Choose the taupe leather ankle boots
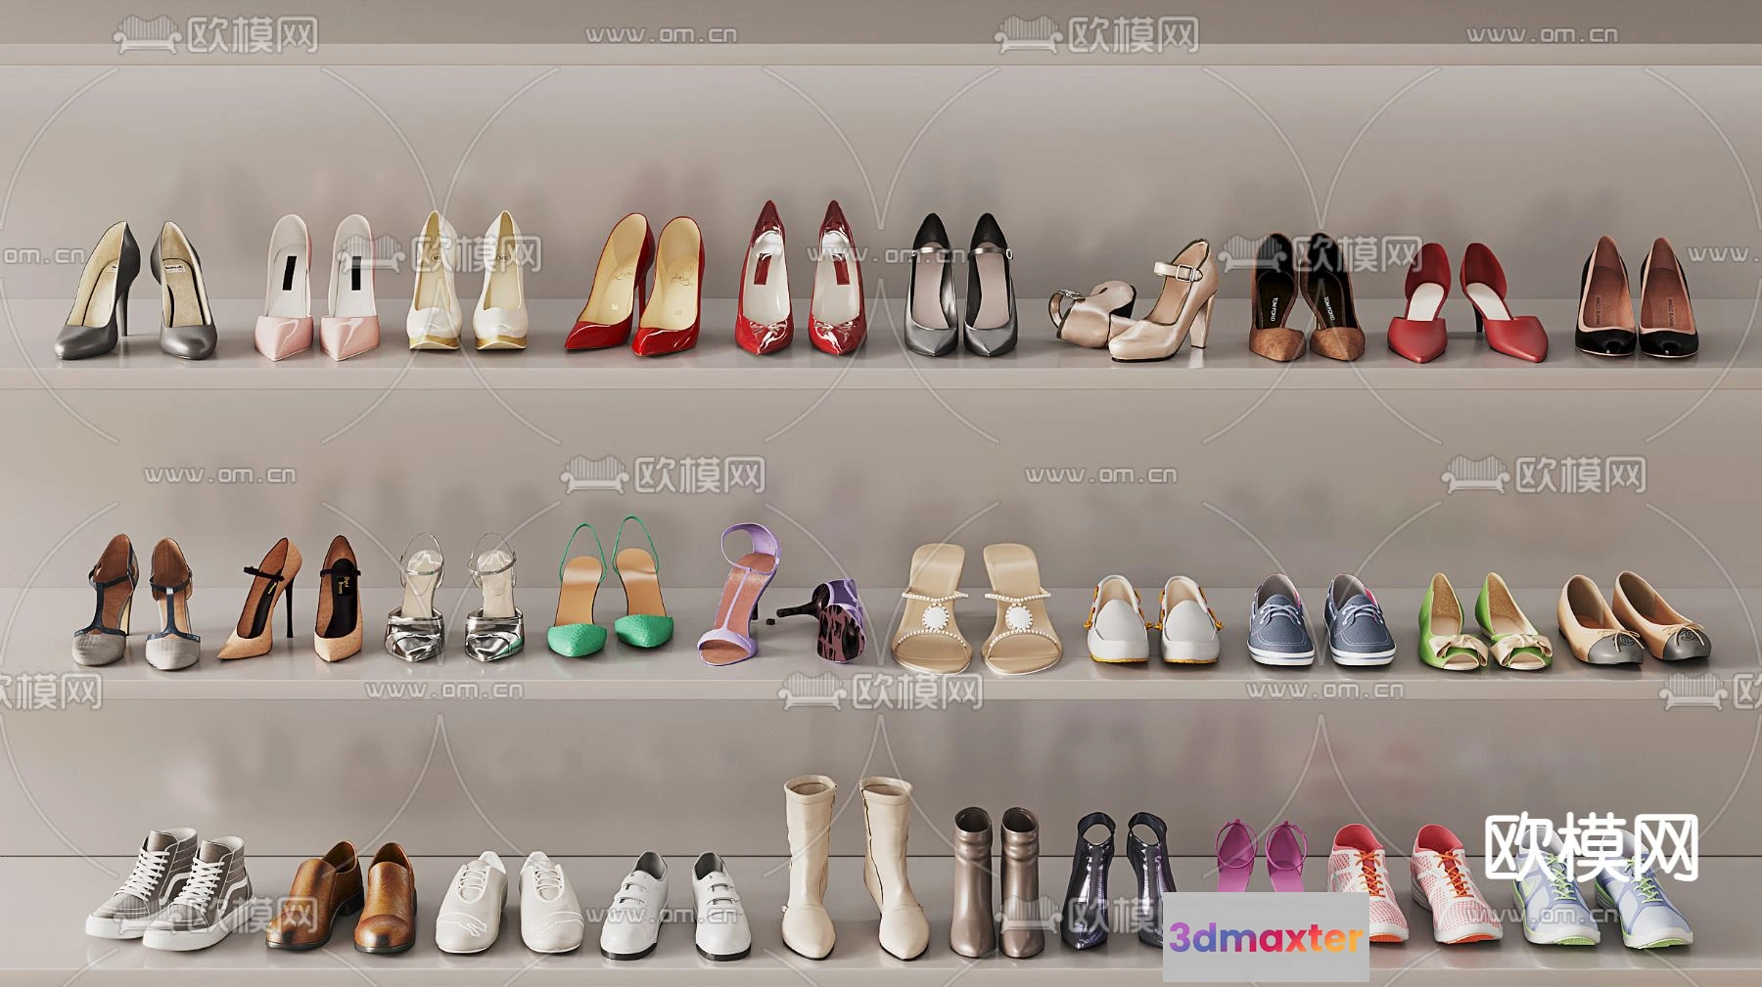Image resolution: width=1762 pixels, height=987 pixels. tap(997, 883)
